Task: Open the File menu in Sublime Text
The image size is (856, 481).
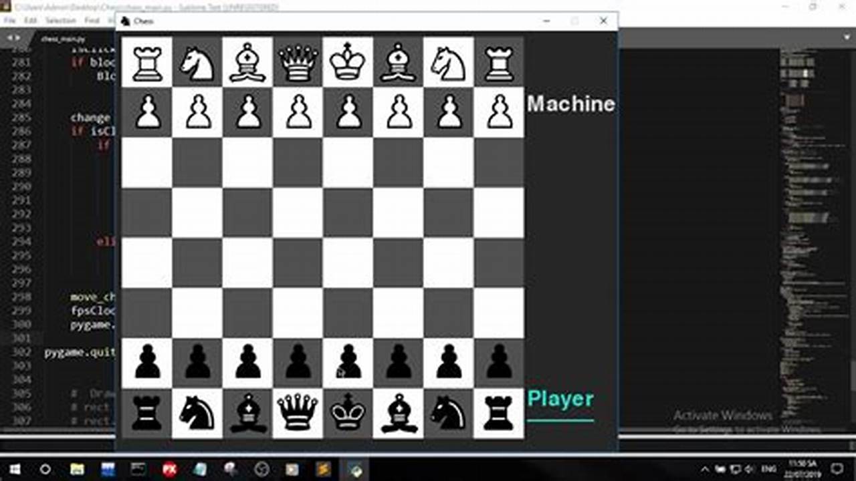Action: pos(10,21)
